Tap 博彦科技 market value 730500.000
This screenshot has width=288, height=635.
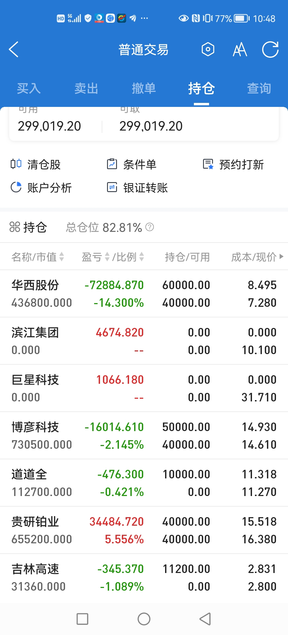[42, 444]
